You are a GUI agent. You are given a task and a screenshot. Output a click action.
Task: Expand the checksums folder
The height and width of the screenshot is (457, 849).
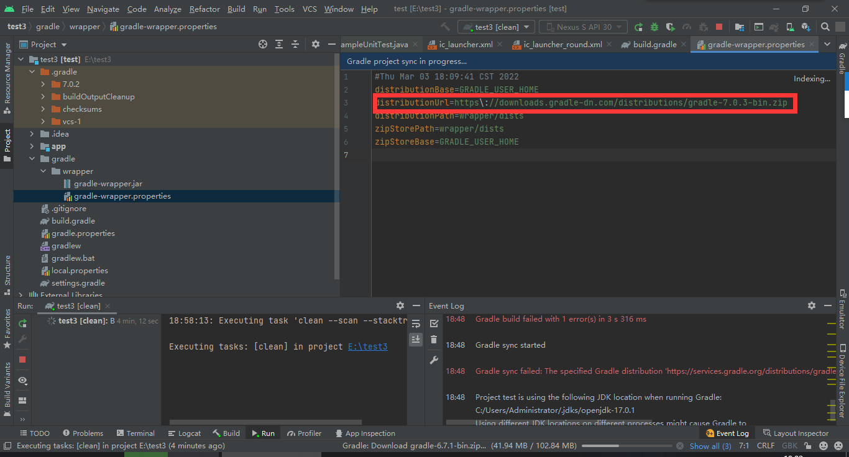coord(44,109)
